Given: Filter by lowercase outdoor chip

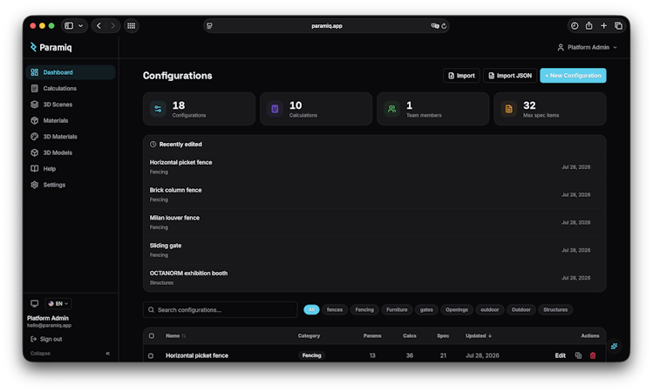Looking at the screenshot, I should [x=490, y=309].
